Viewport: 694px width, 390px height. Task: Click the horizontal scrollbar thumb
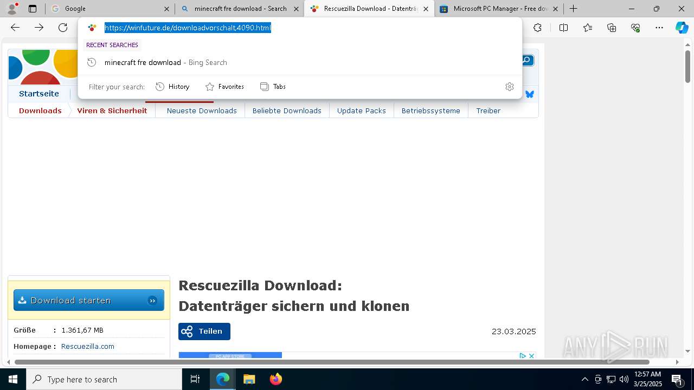coord(332,362)
